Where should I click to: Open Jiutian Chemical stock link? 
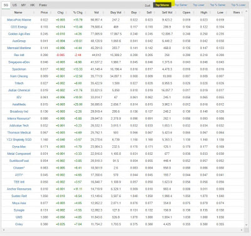(19, 90)
